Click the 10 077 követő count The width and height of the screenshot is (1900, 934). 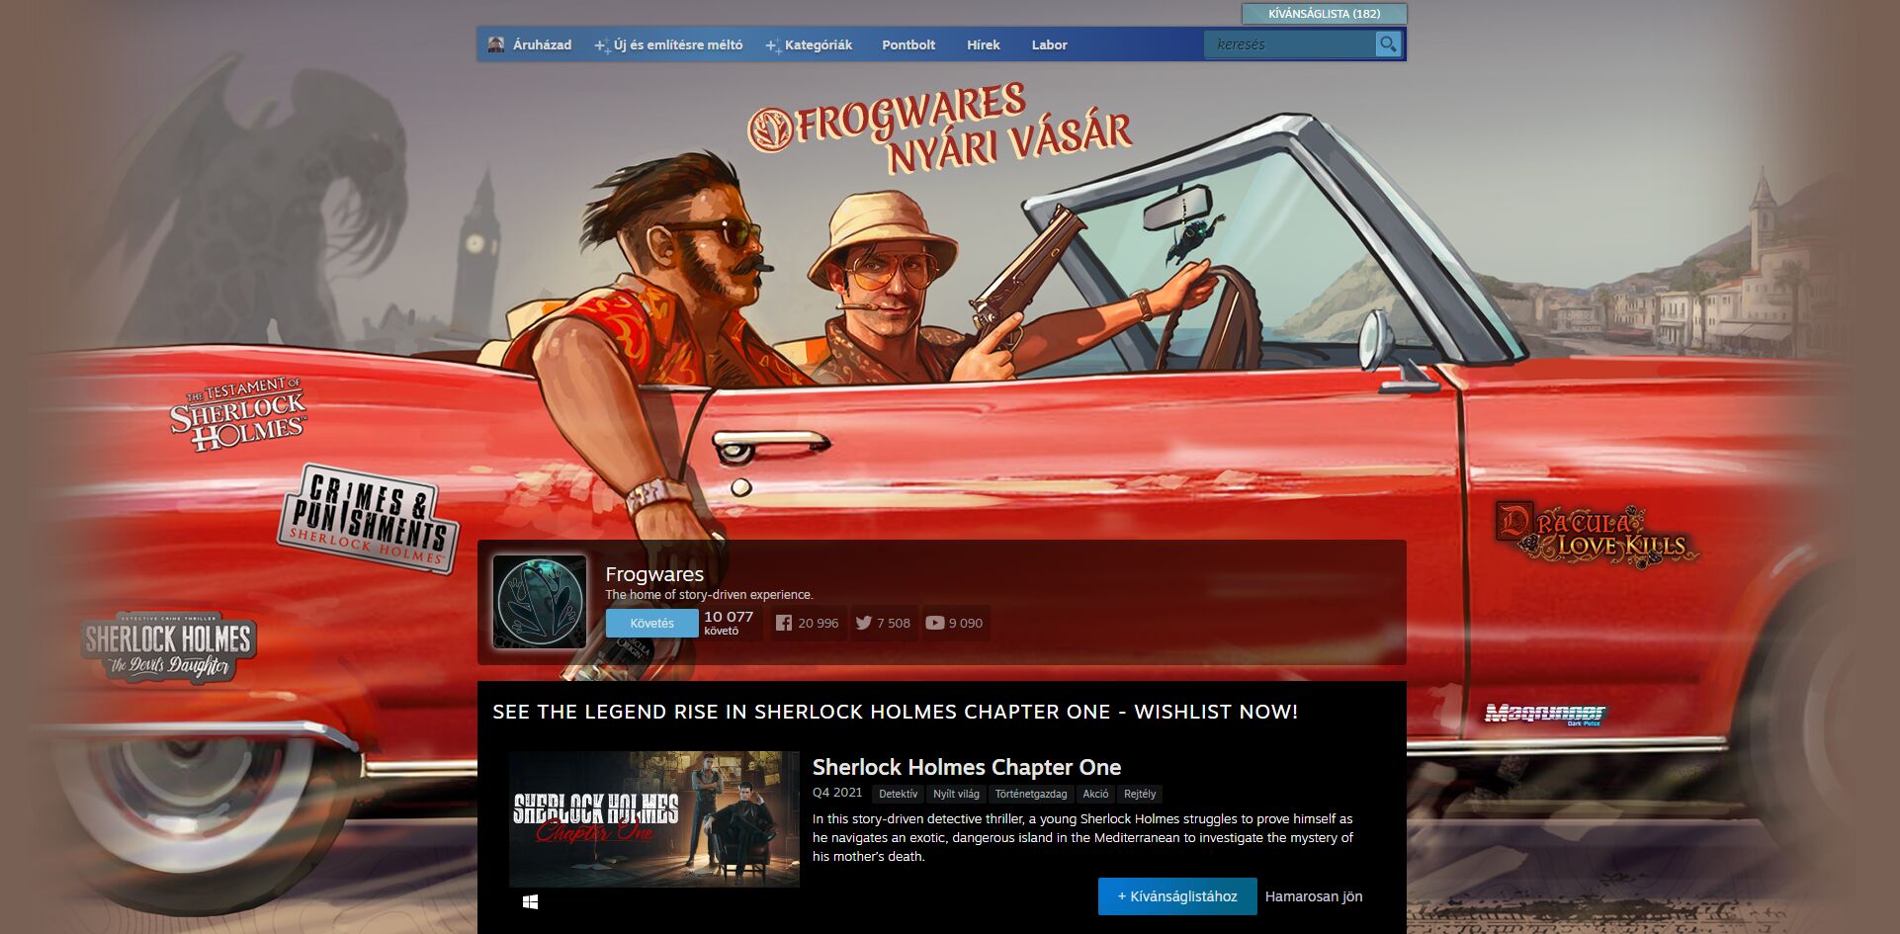coord(729,623)
